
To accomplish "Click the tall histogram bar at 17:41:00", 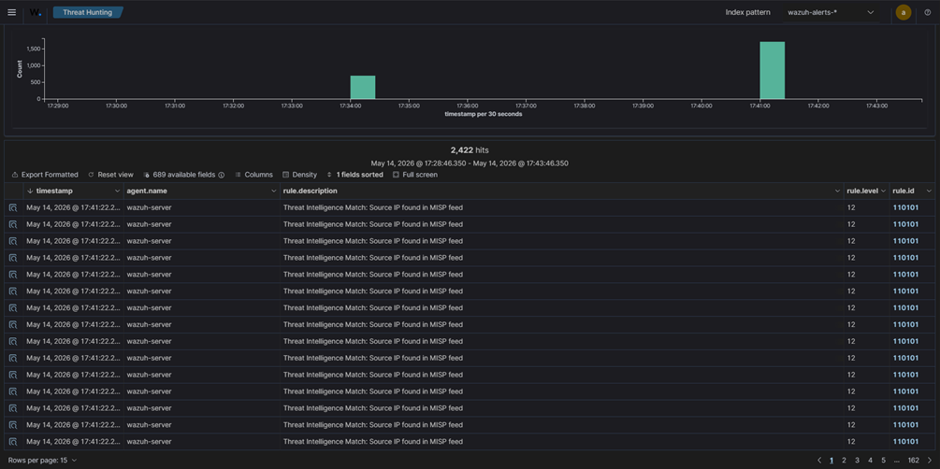I will (773, 70).
